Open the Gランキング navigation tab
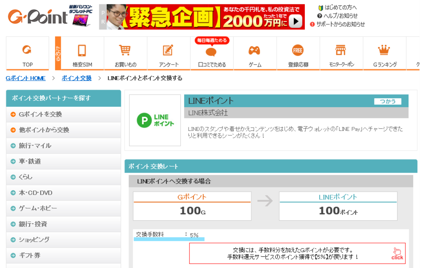 coord(385,54)
